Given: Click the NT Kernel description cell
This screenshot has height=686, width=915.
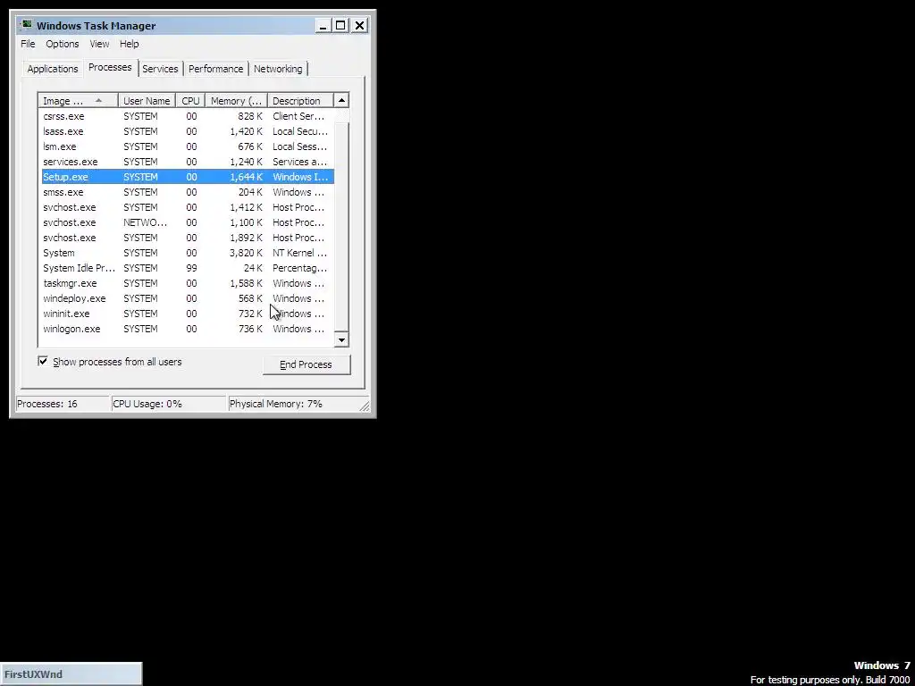Looking at the screenshot, I should [300, 253].
